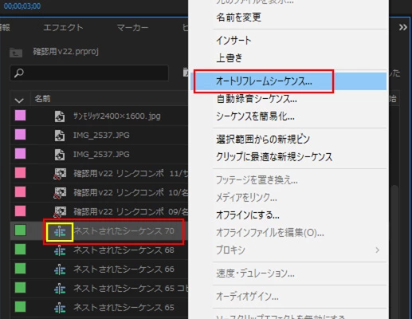Click pink label of リンクコンポ 09 row
The width and height of the screenshot is (412, 319).
tap(20, 211)
